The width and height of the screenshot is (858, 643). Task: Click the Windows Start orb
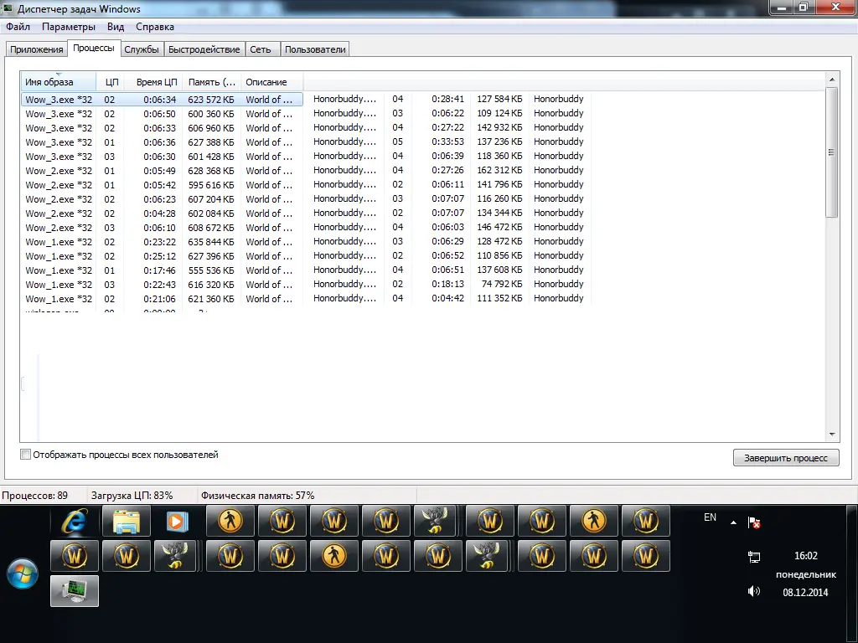tap(23, 574)
